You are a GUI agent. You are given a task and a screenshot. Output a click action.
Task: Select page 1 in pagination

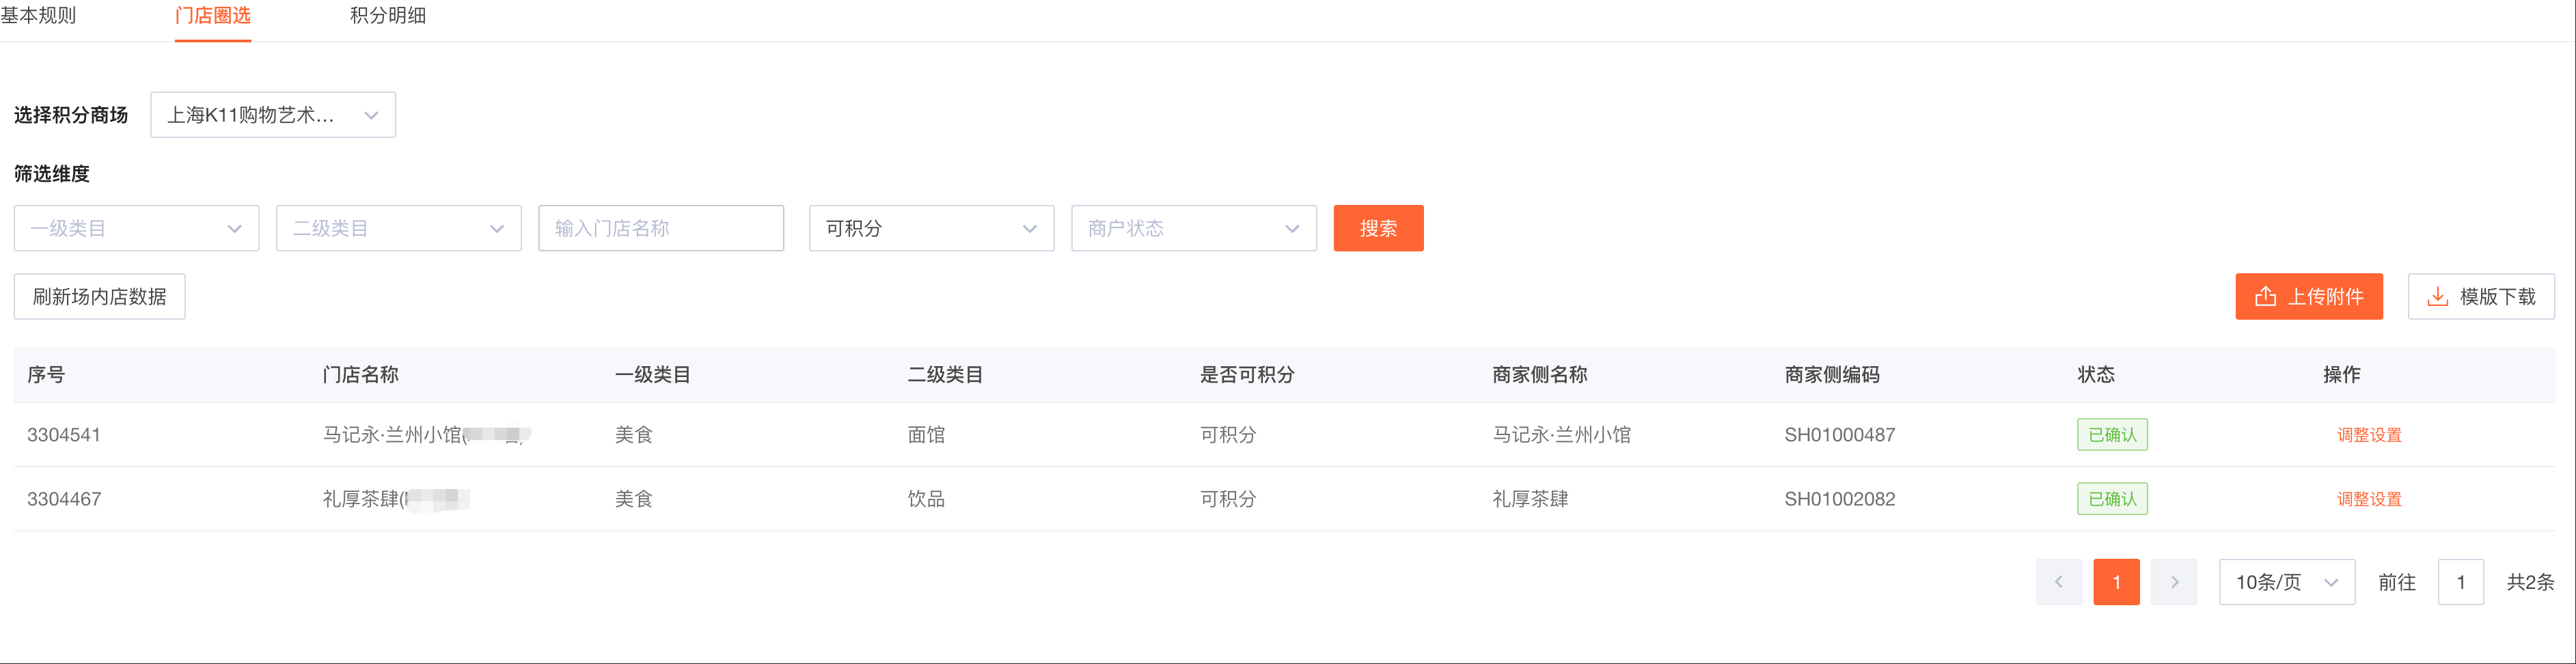pyautogui.click(x=2116, y=582)
